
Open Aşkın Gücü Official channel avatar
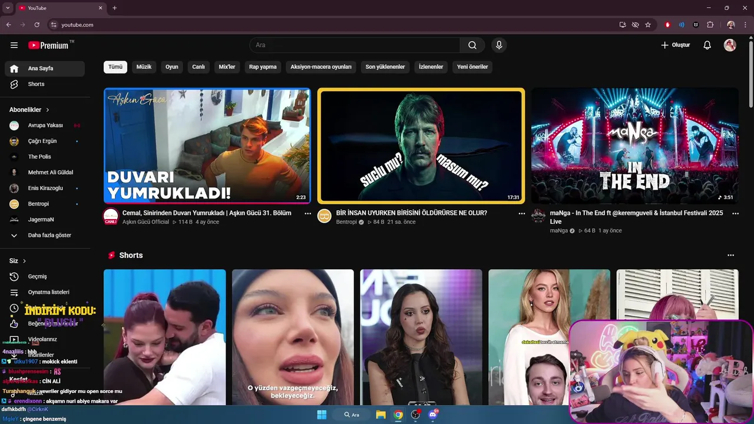[111, 216]
